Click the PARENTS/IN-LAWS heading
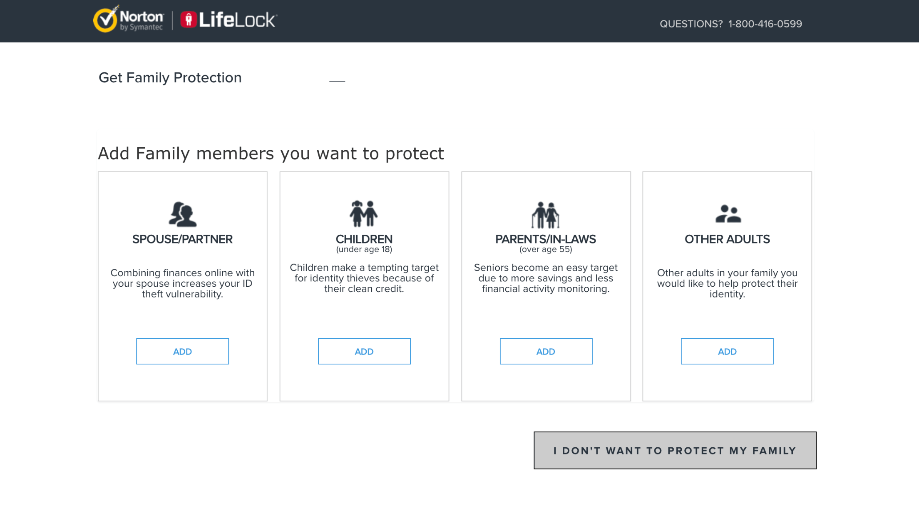This screenshot has width=919, height=511. pyautogui.click(x=546, y=239)
